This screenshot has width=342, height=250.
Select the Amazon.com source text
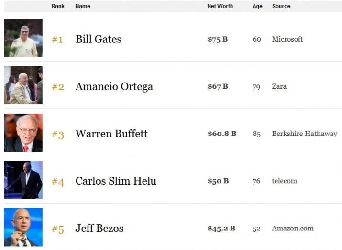293,228
